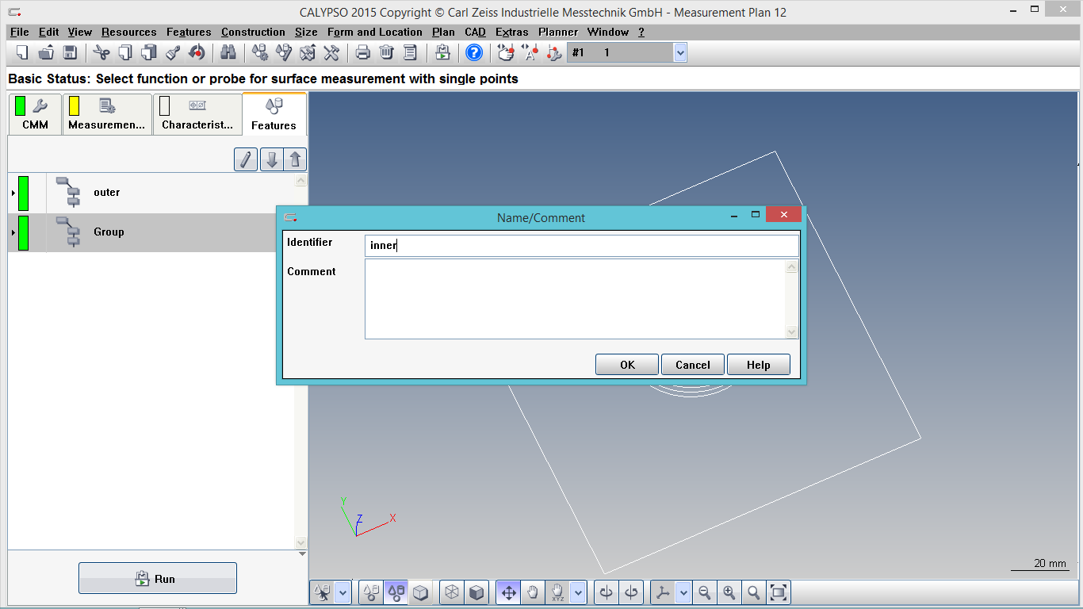
Task: Print using the printer icon
Action: (362, 52)
